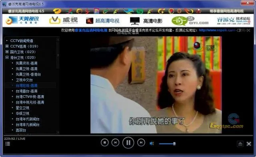Click the 225:52 / LIVE time label
Image resolution: width=256 pixels, height=157 pixels.
(x=15, y=139)
